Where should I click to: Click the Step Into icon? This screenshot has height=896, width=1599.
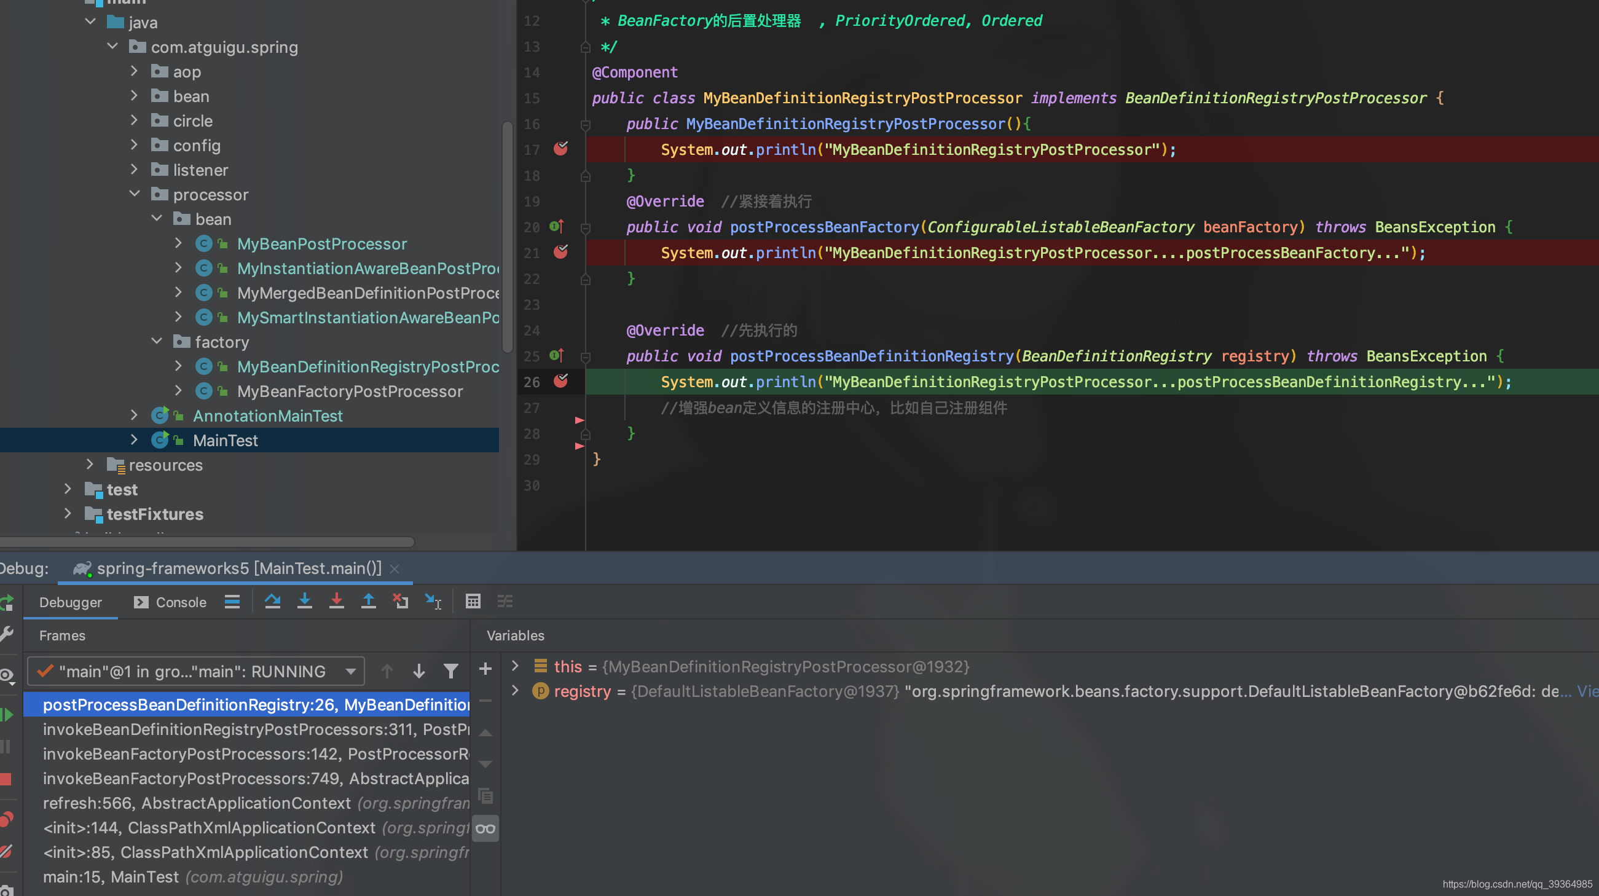point(304,601)
